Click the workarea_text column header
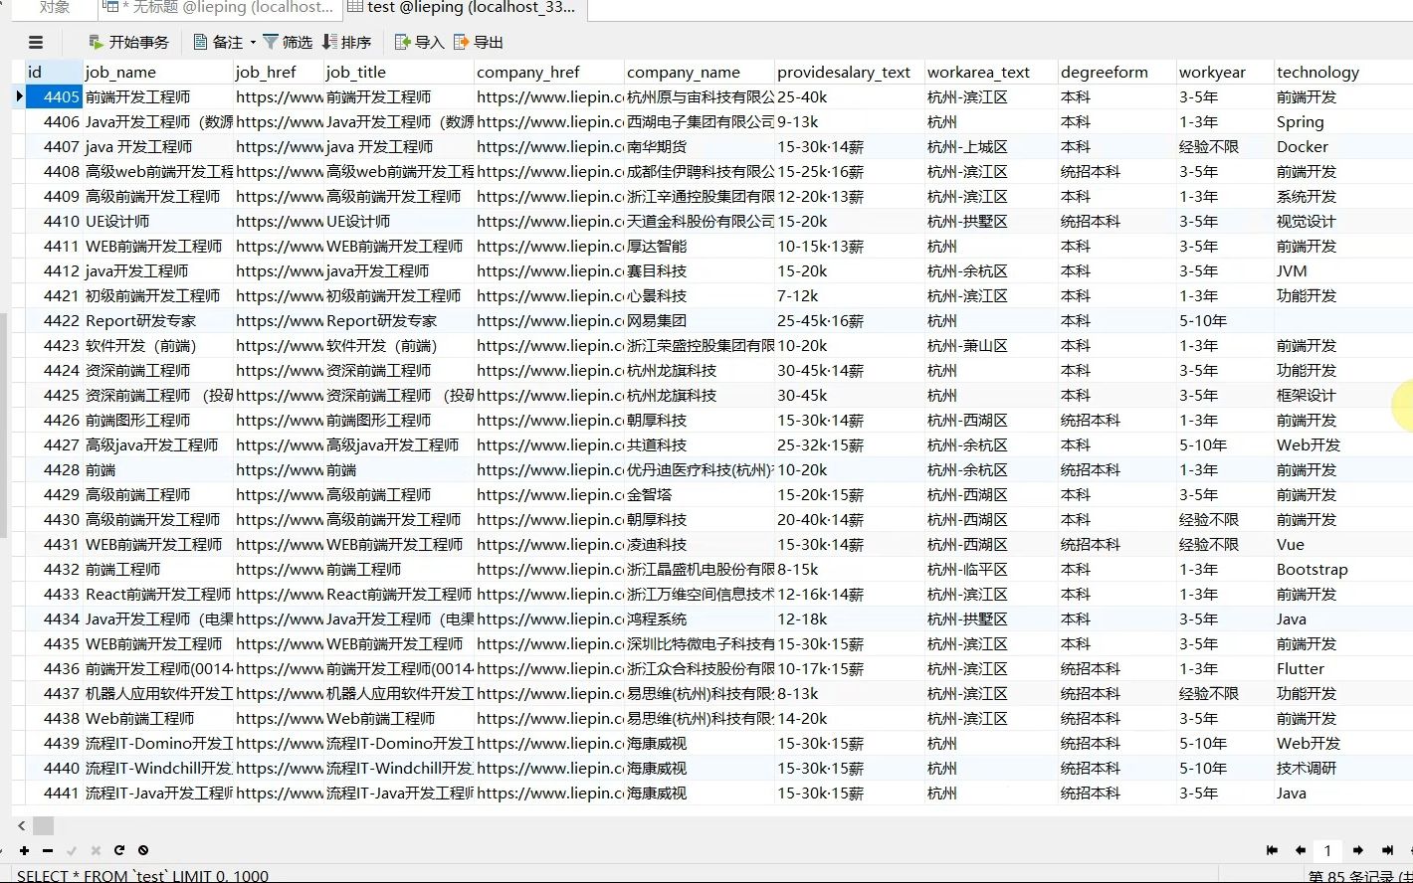 (992, 72)
